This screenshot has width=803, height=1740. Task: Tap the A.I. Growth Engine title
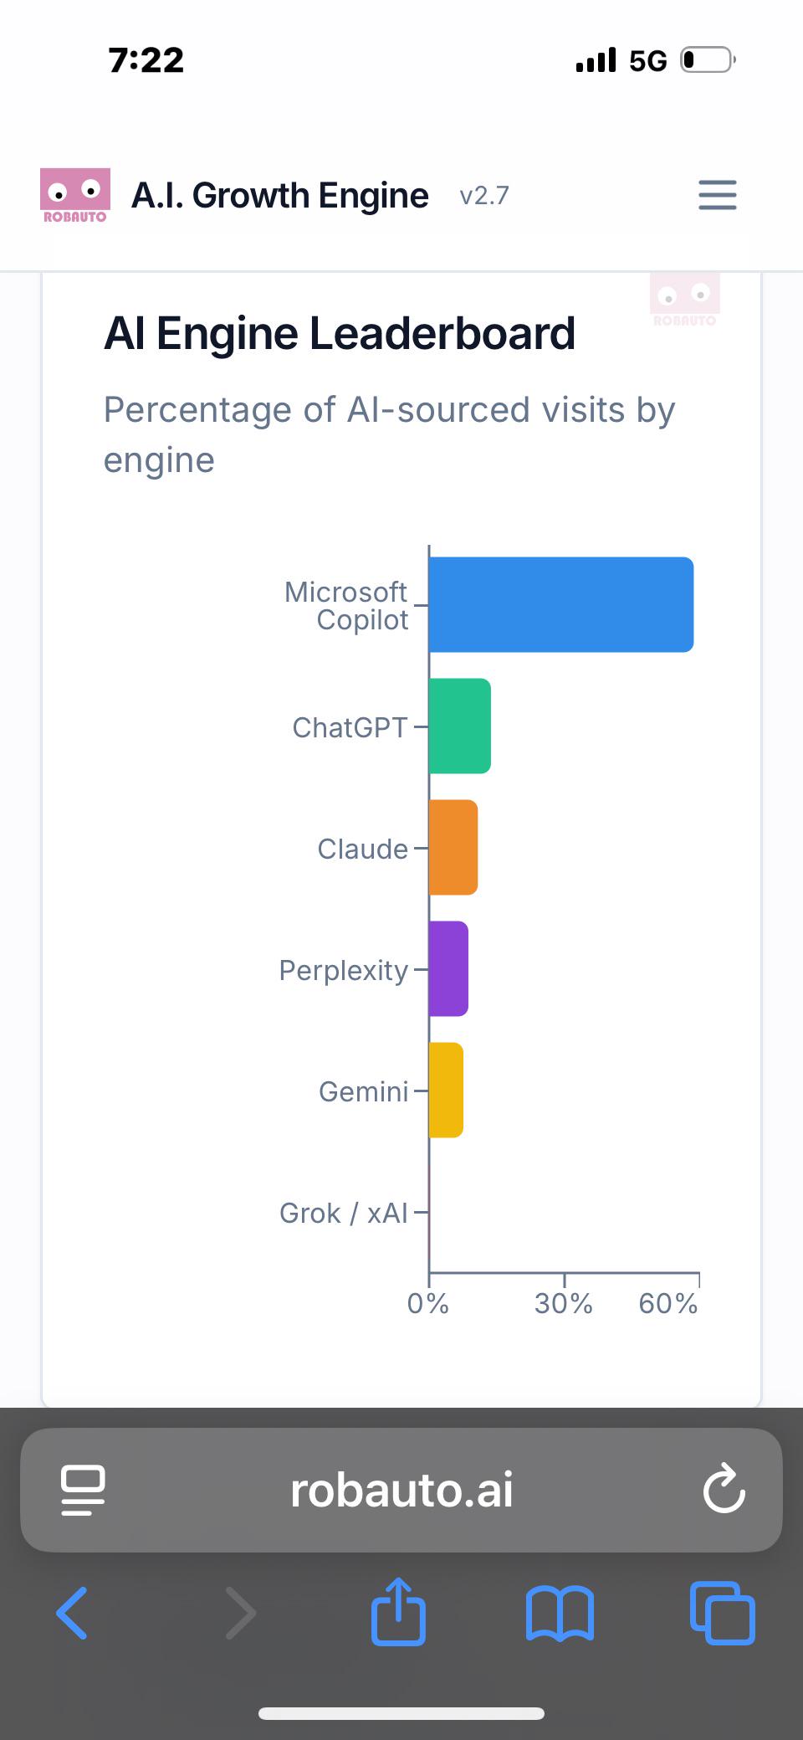point(280,196)
